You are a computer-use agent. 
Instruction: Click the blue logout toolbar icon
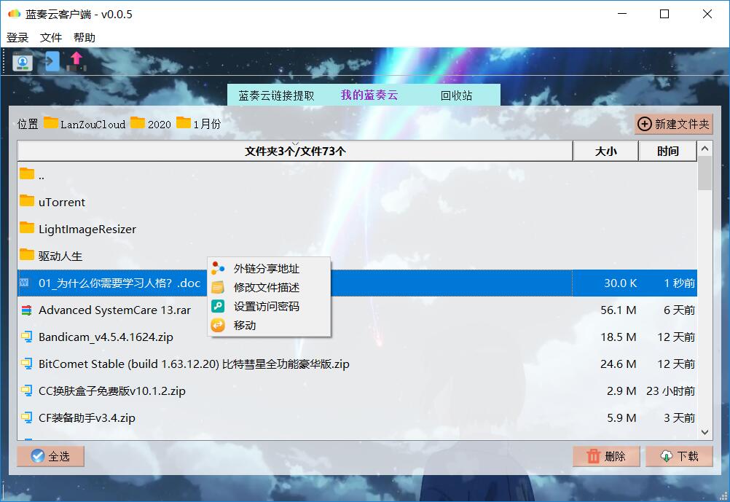(x=51, y=61)
